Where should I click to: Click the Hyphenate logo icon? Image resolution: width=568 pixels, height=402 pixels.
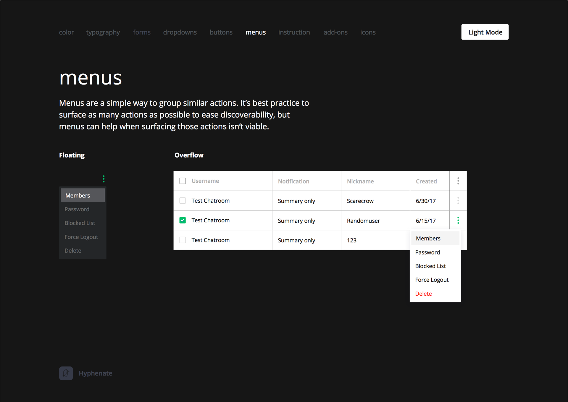pos(66,373)
